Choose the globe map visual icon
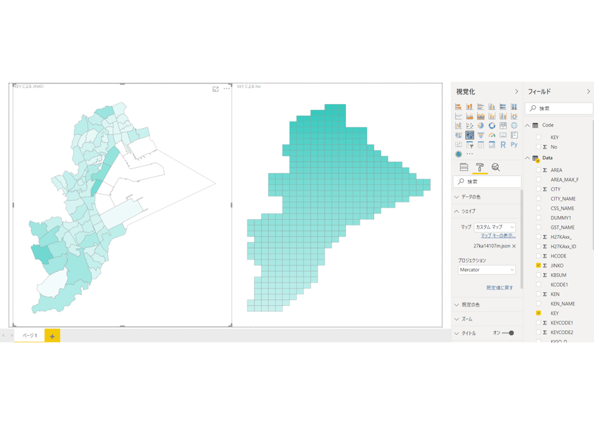The image size is (594, 424). (514, 126)
